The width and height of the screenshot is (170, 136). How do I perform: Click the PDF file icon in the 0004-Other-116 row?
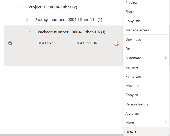point(117,43)
